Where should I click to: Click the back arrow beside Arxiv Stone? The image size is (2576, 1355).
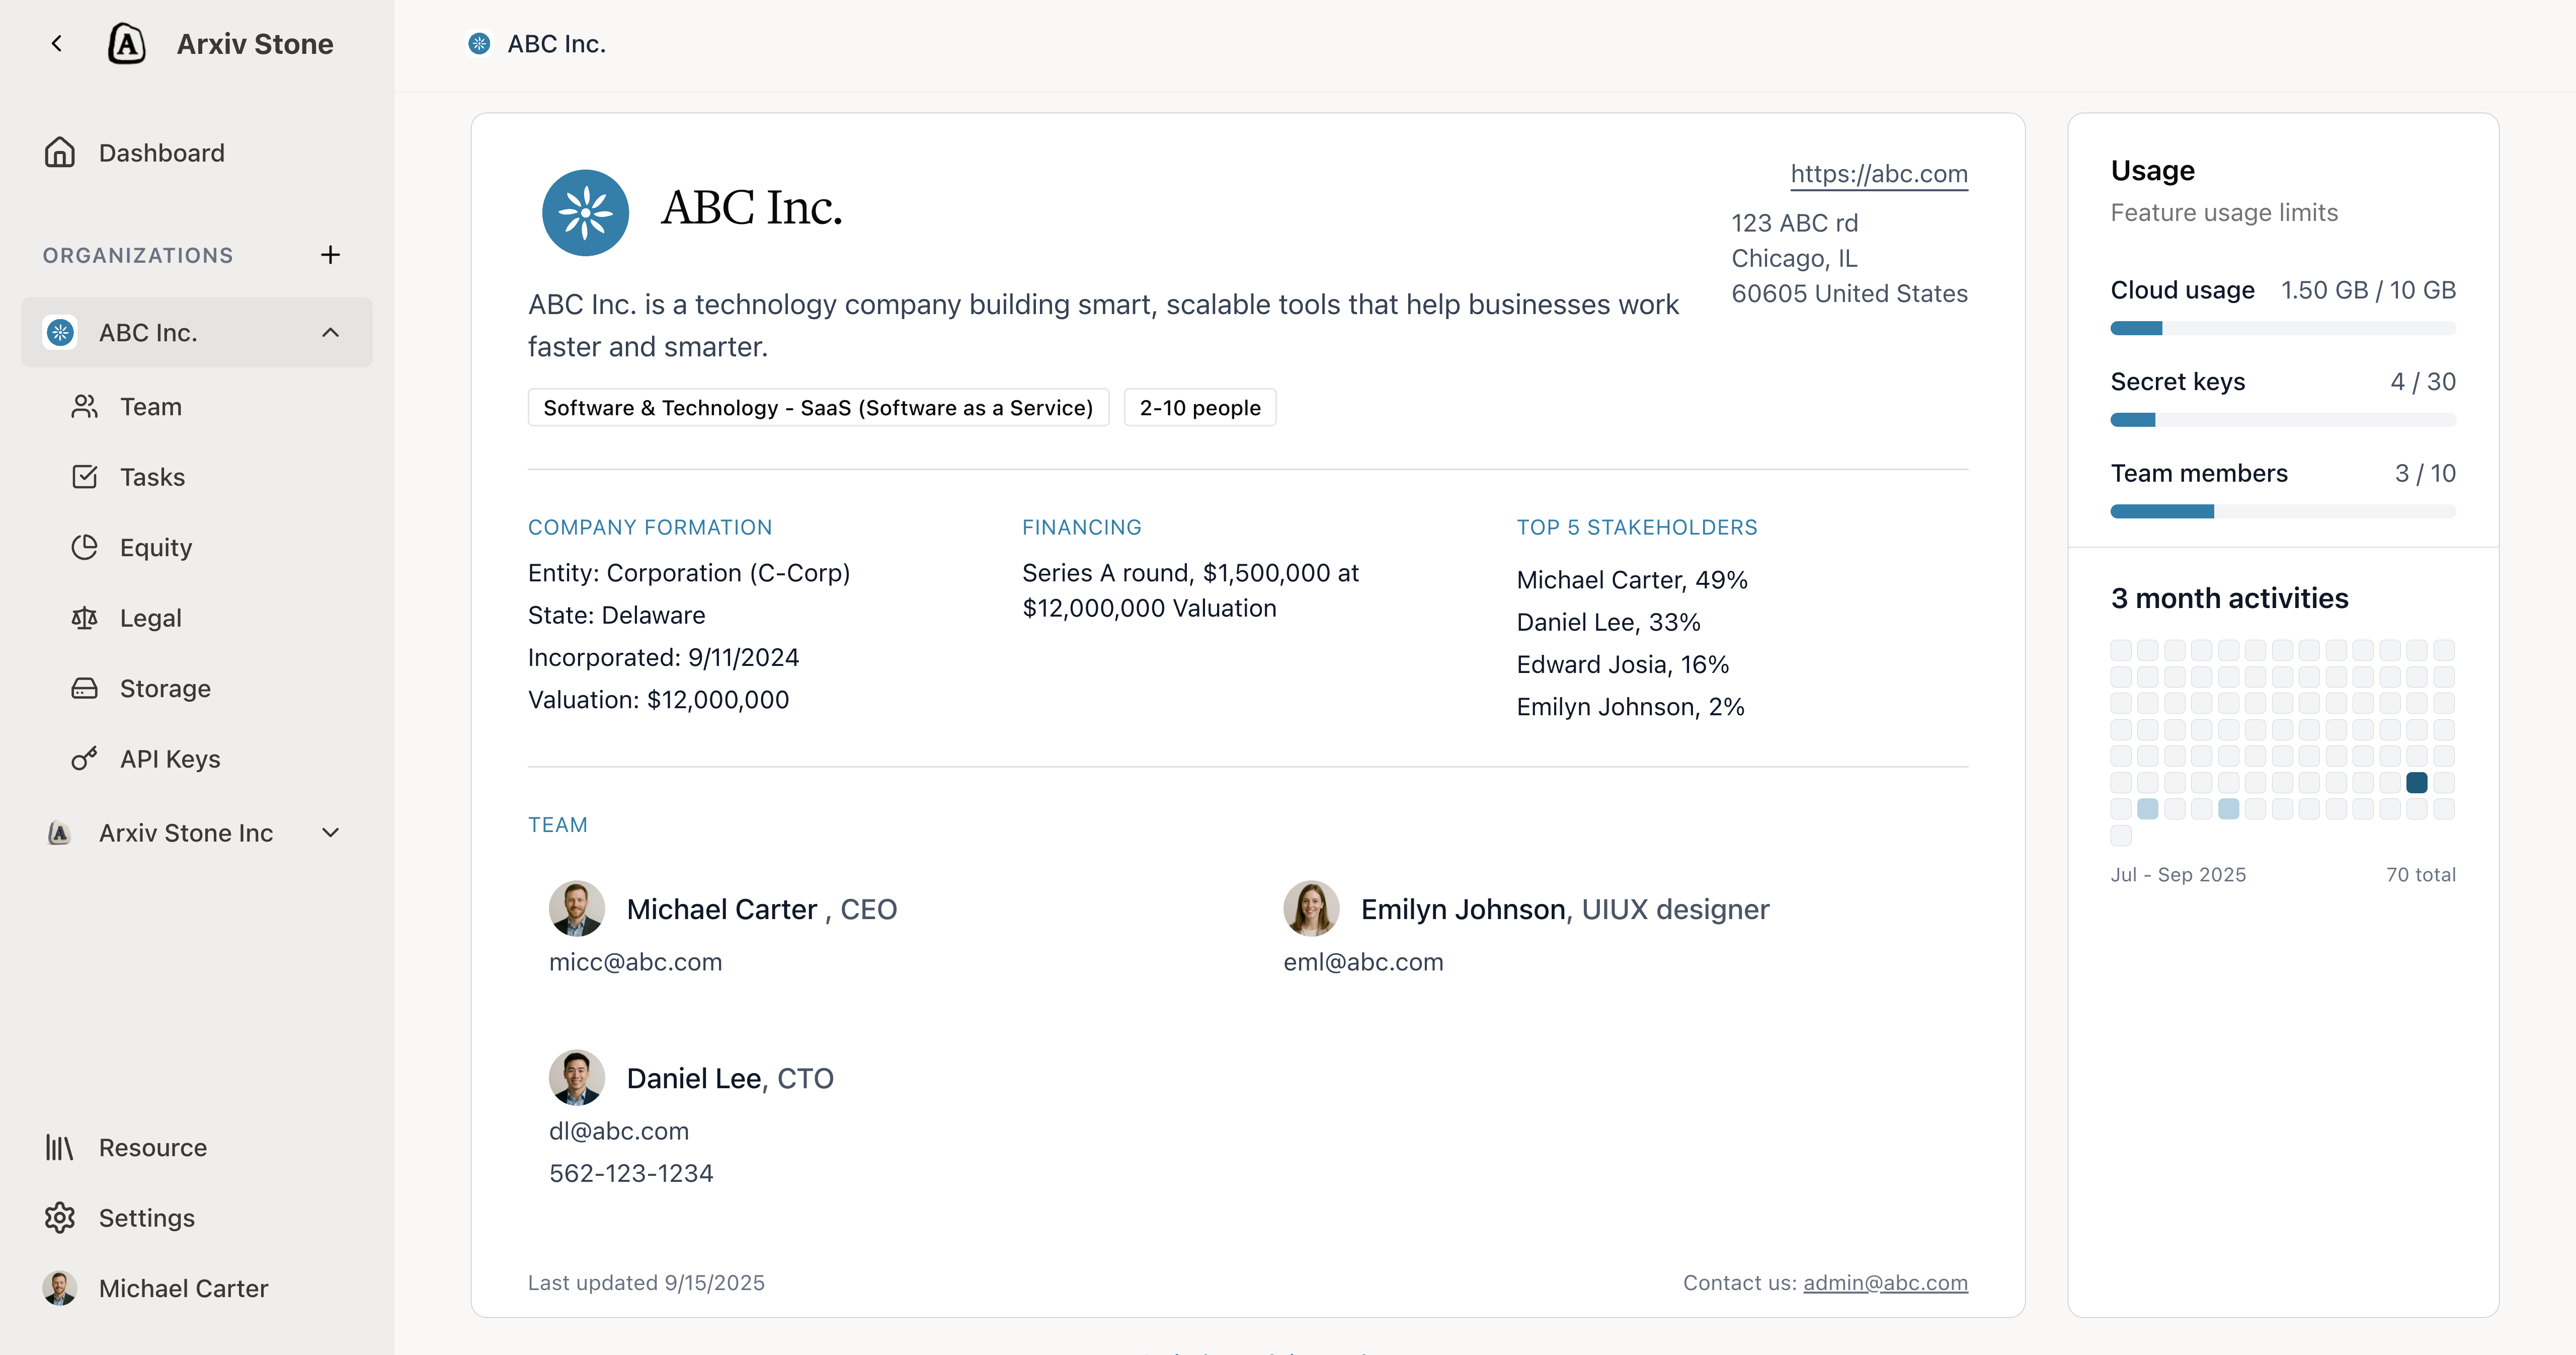tap(57, 43)
